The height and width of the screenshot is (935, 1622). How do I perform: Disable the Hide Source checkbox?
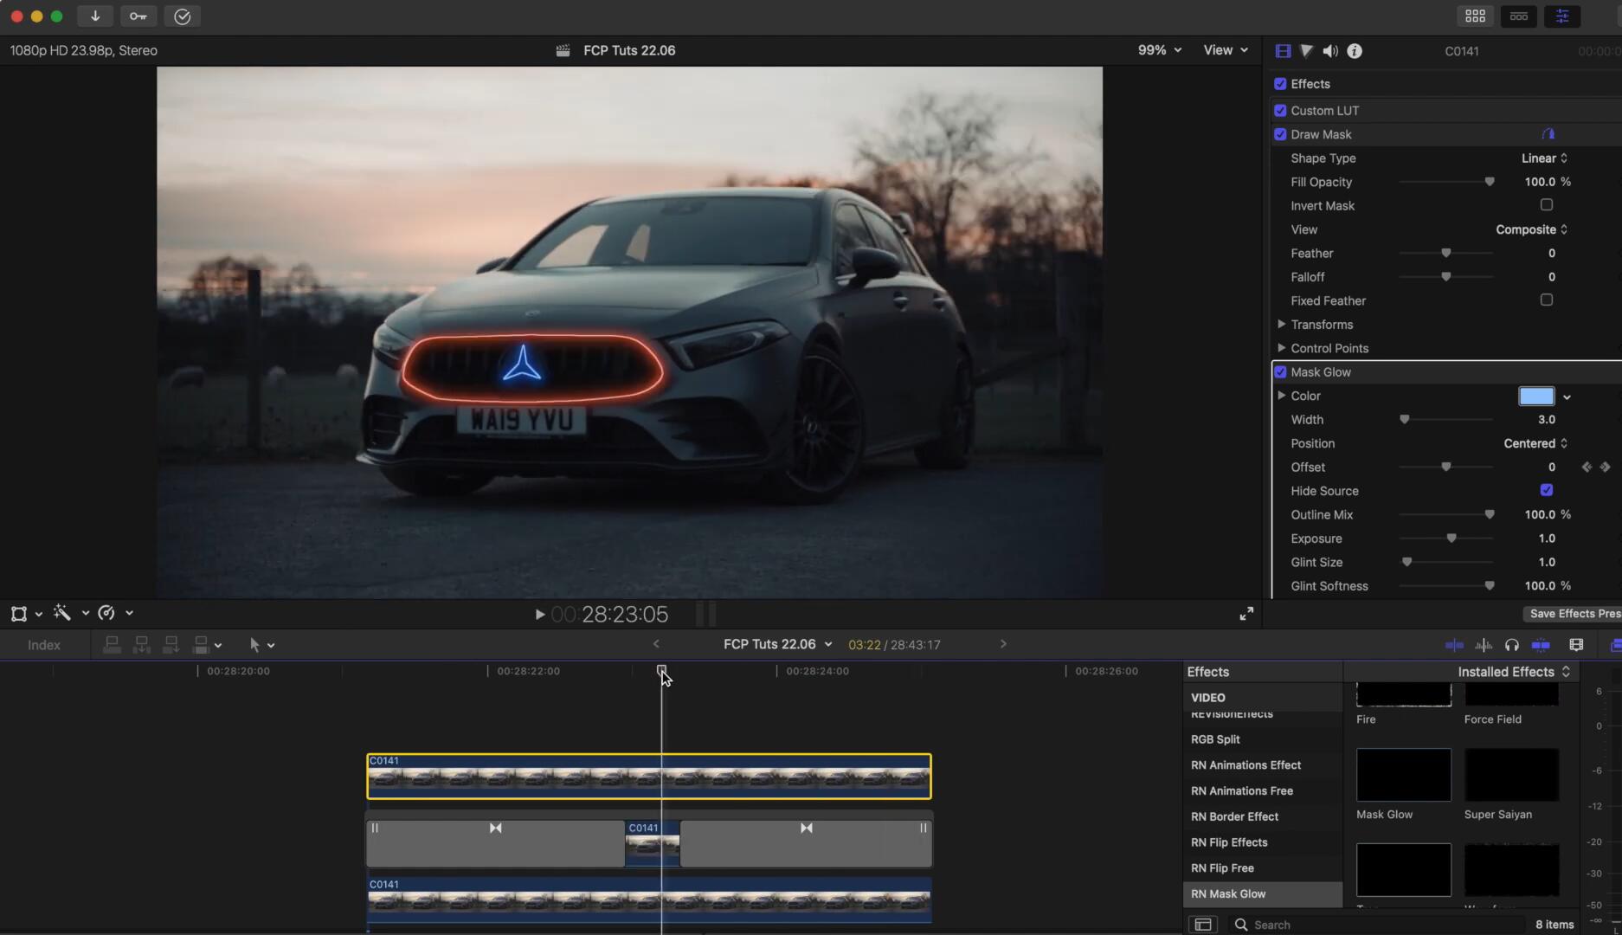1546,490
